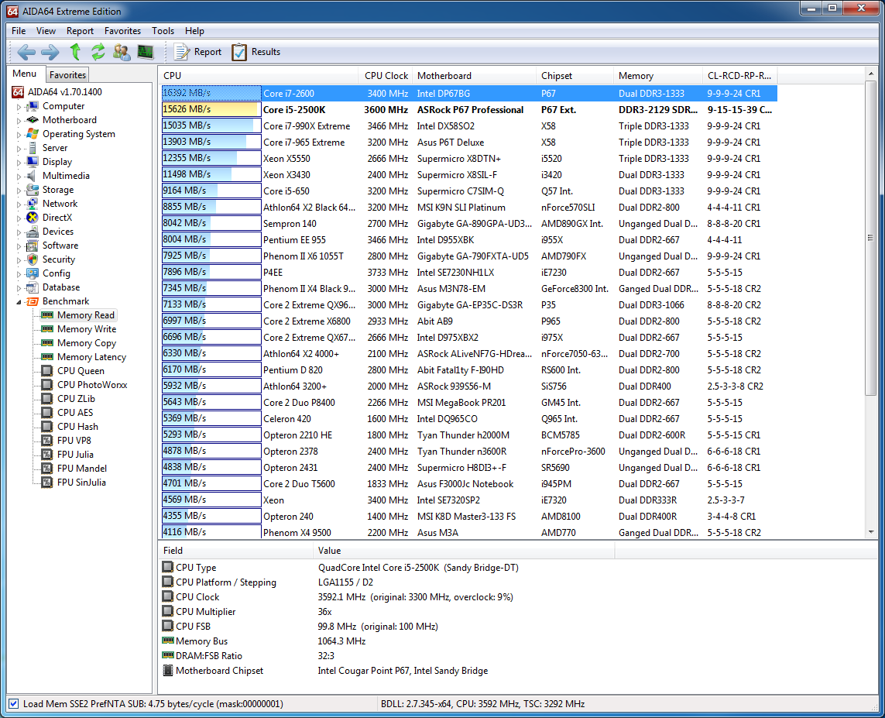Viewport: 885px width, 718px height.
Task: Click the Forward arrow toolbar icon
Action: click(50, 52)
